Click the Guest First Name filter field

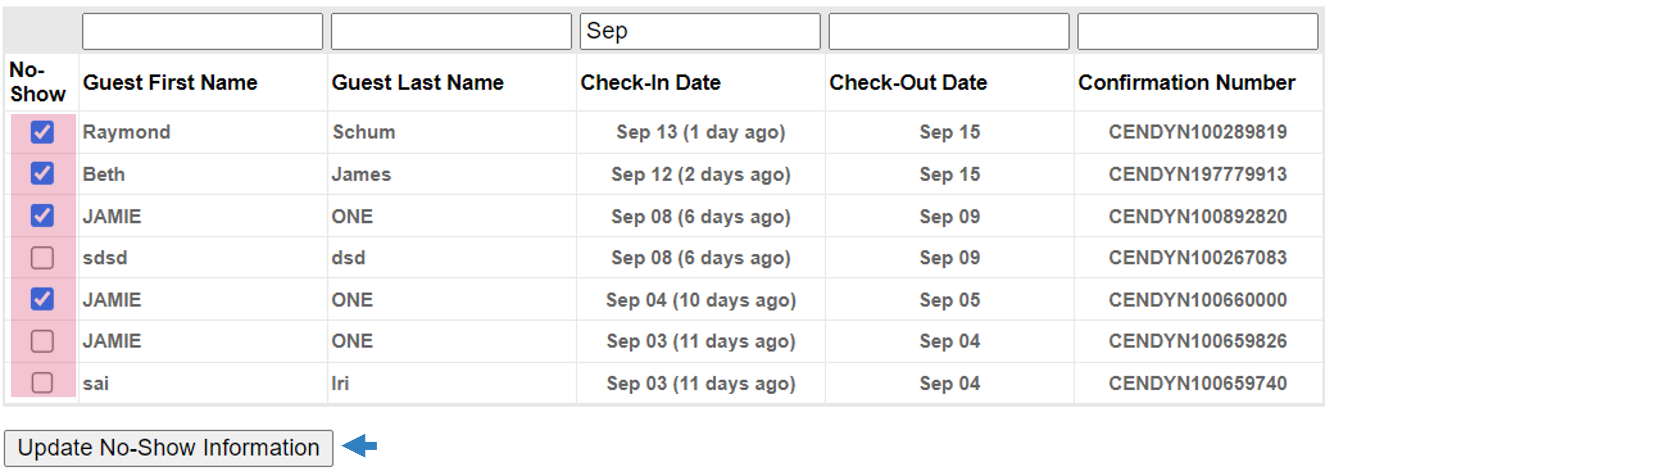pyautogui.click(x=203, y=31)
